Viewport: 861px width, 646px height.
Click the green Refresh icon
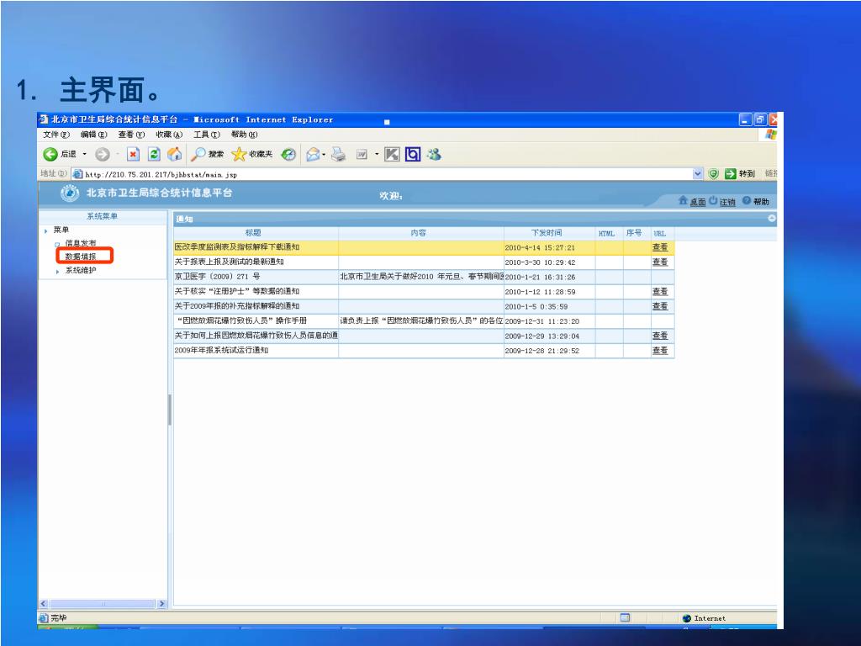point(154,155)
